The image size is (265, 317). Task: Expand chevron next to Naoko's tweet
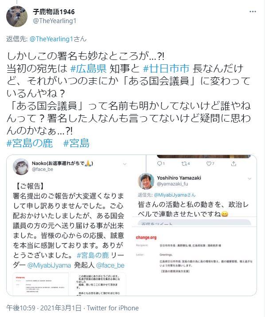click(x=125, y=164)
